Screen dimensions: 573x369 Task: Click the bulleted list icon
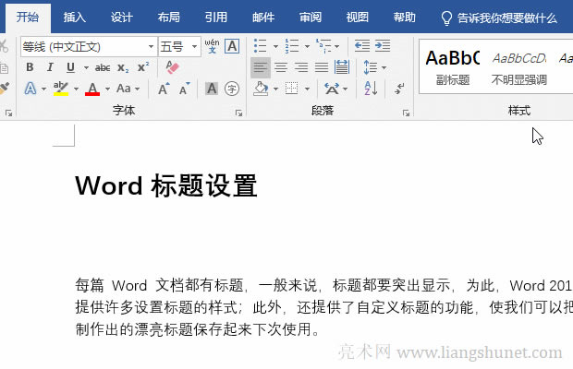coord(259,46)
